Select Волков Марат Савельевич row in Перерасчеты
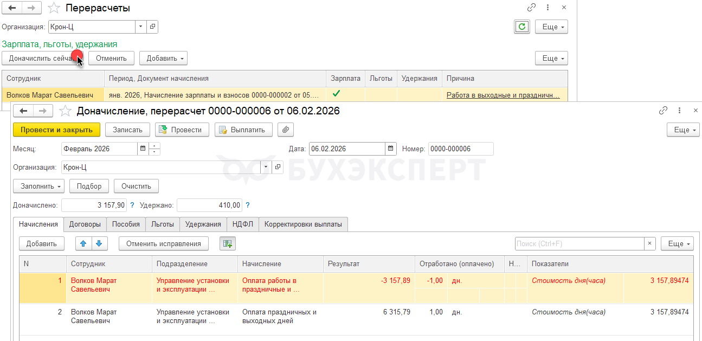The image size is (702, 341). 285,95
